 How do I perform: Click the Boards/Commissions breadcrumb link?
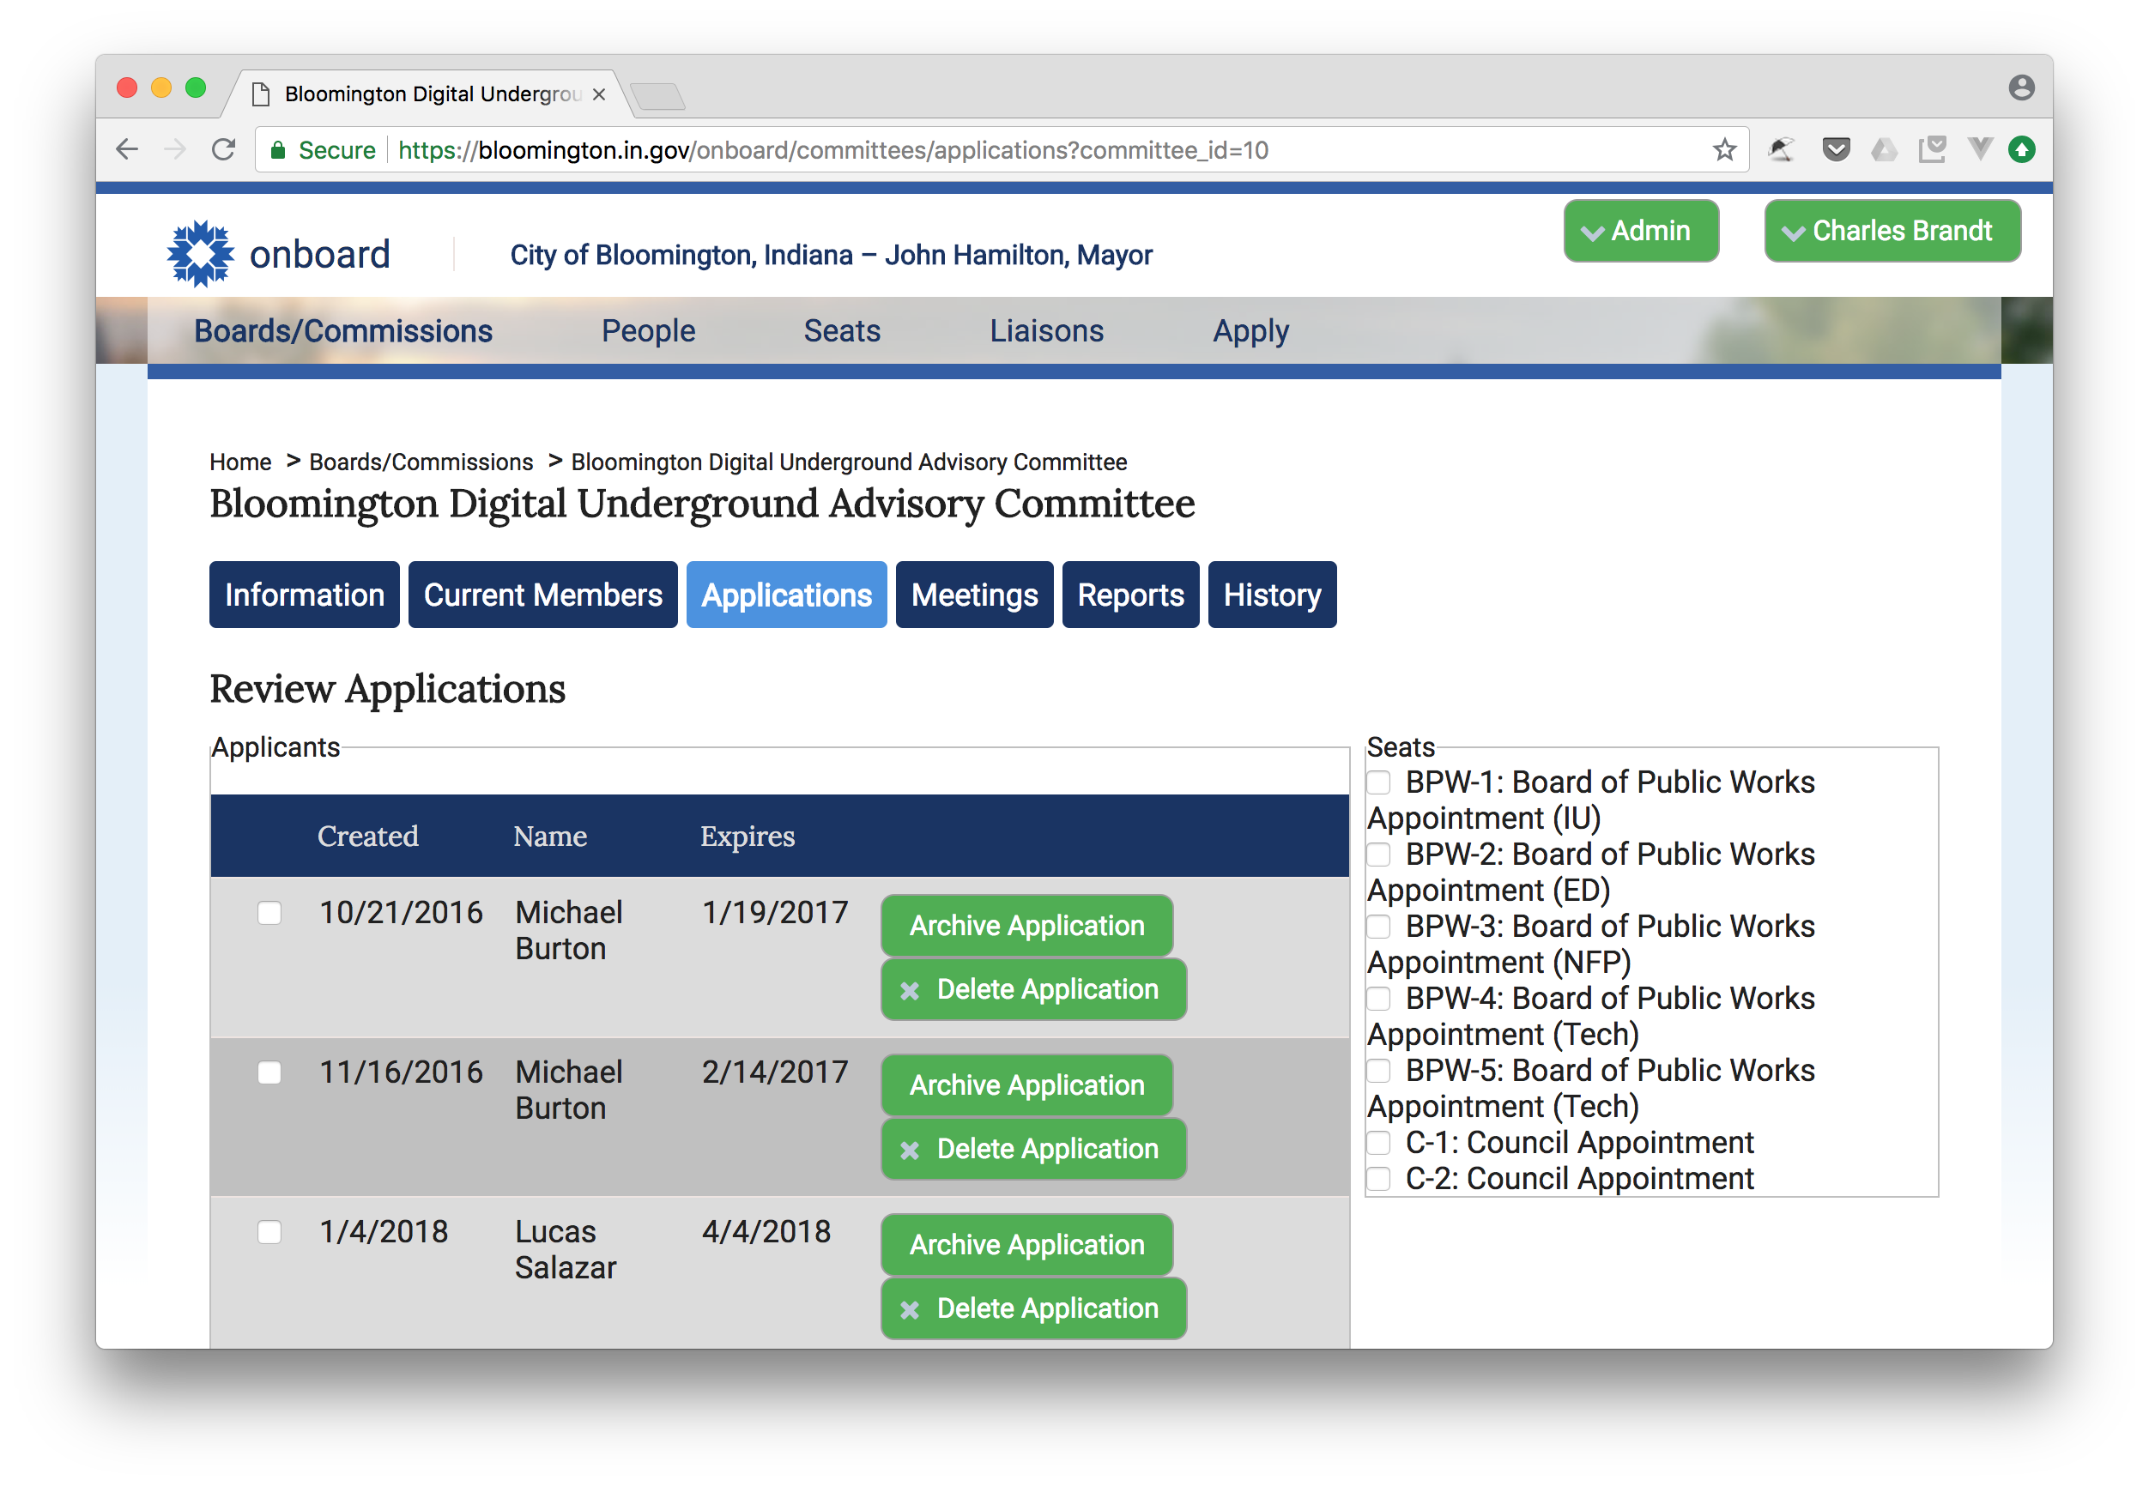click(x=421, y=462)
